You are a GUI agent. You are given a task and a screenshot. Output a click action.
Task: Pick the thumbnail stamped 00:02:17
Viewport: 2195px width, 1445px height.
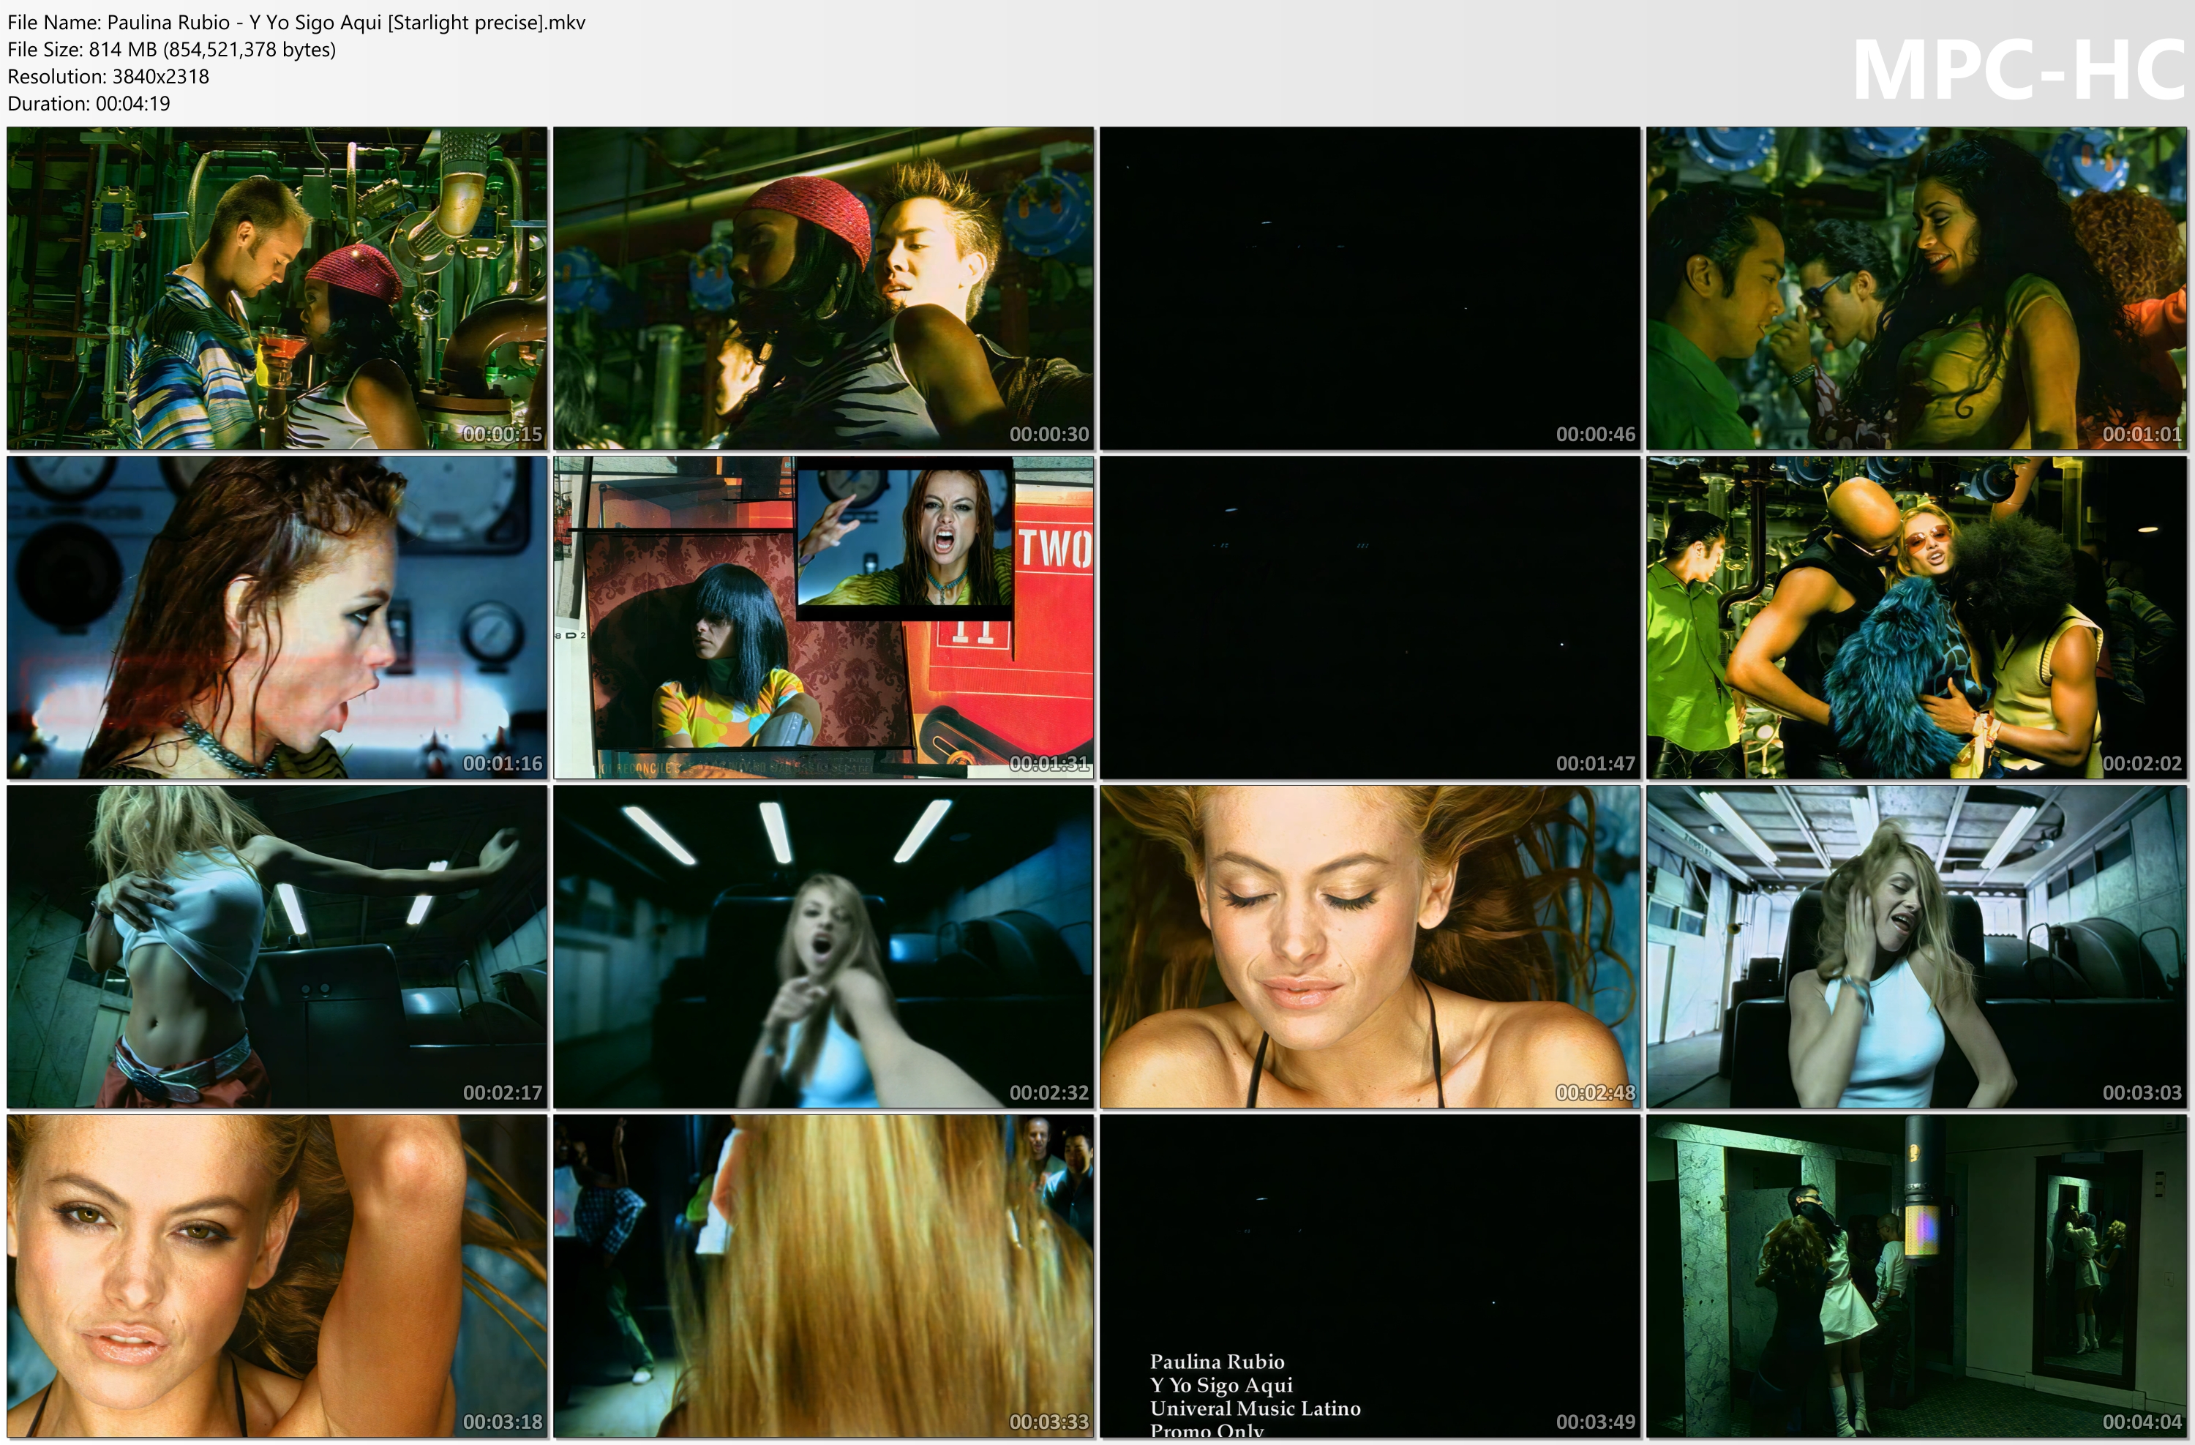[x=277, y=947]
